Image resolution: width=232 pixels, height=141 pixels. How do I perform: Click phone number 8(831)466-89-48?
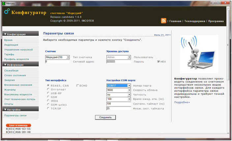18,132
